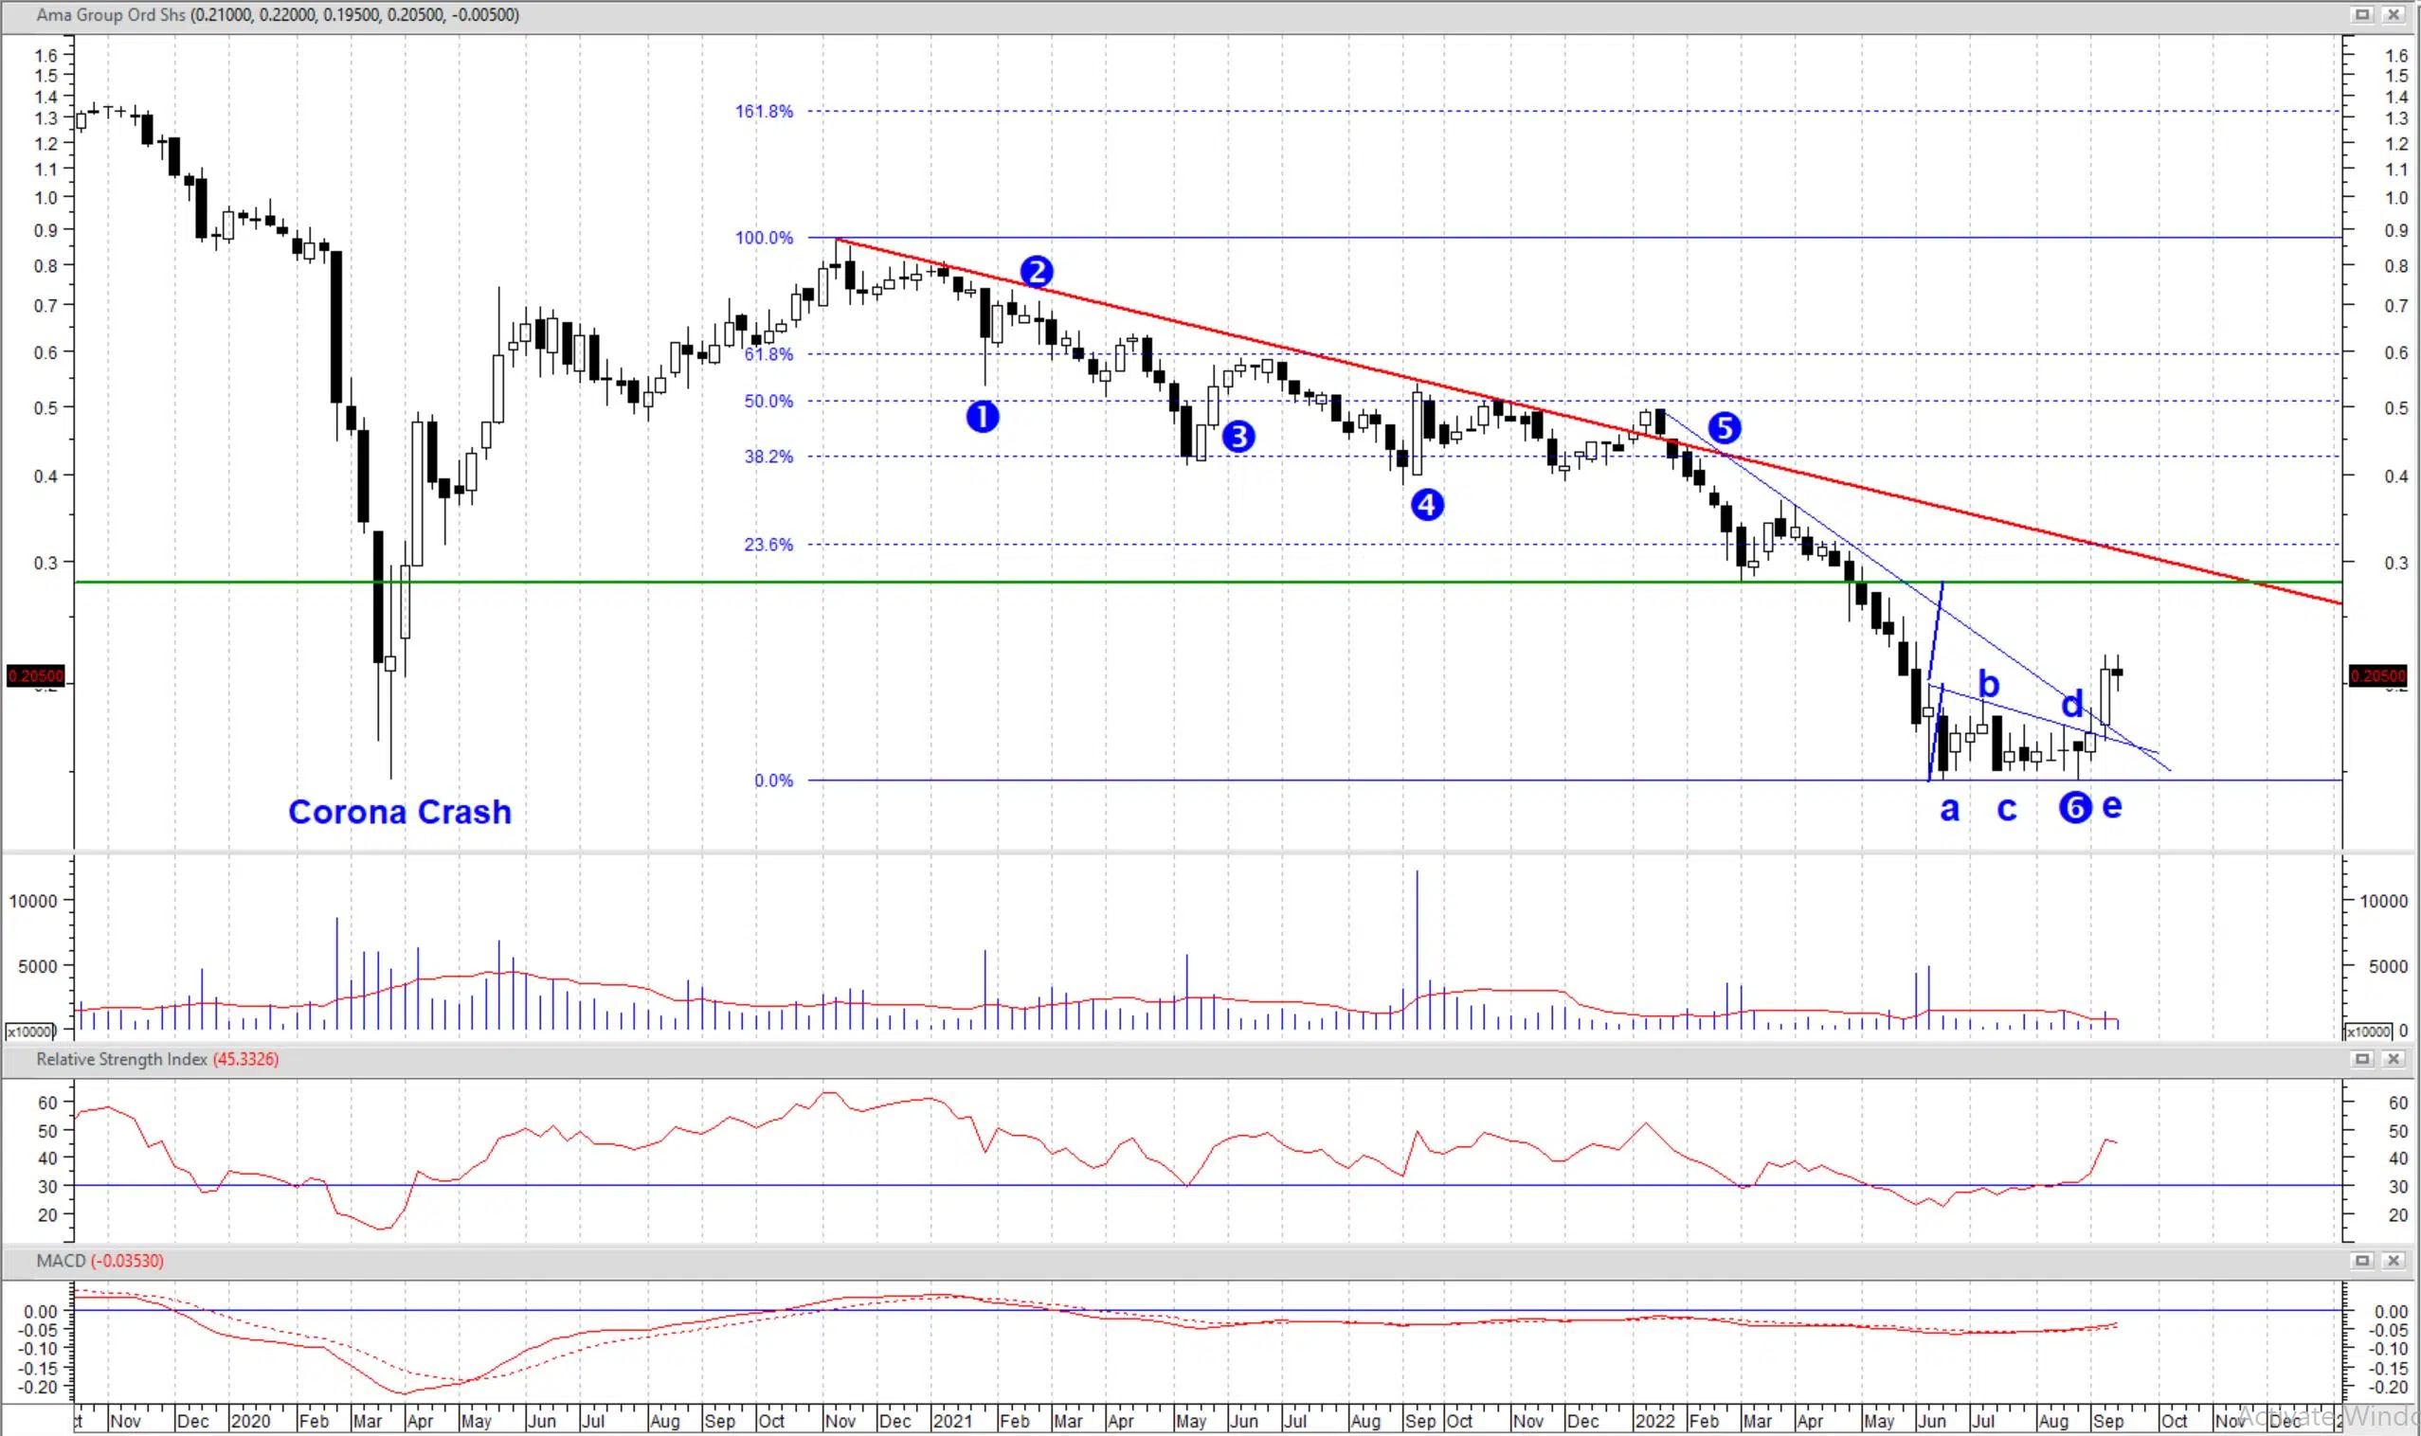Maximize the Ama Group price pane
The height and width of the screenshot is (1436, 2421).
(2362, 14)
